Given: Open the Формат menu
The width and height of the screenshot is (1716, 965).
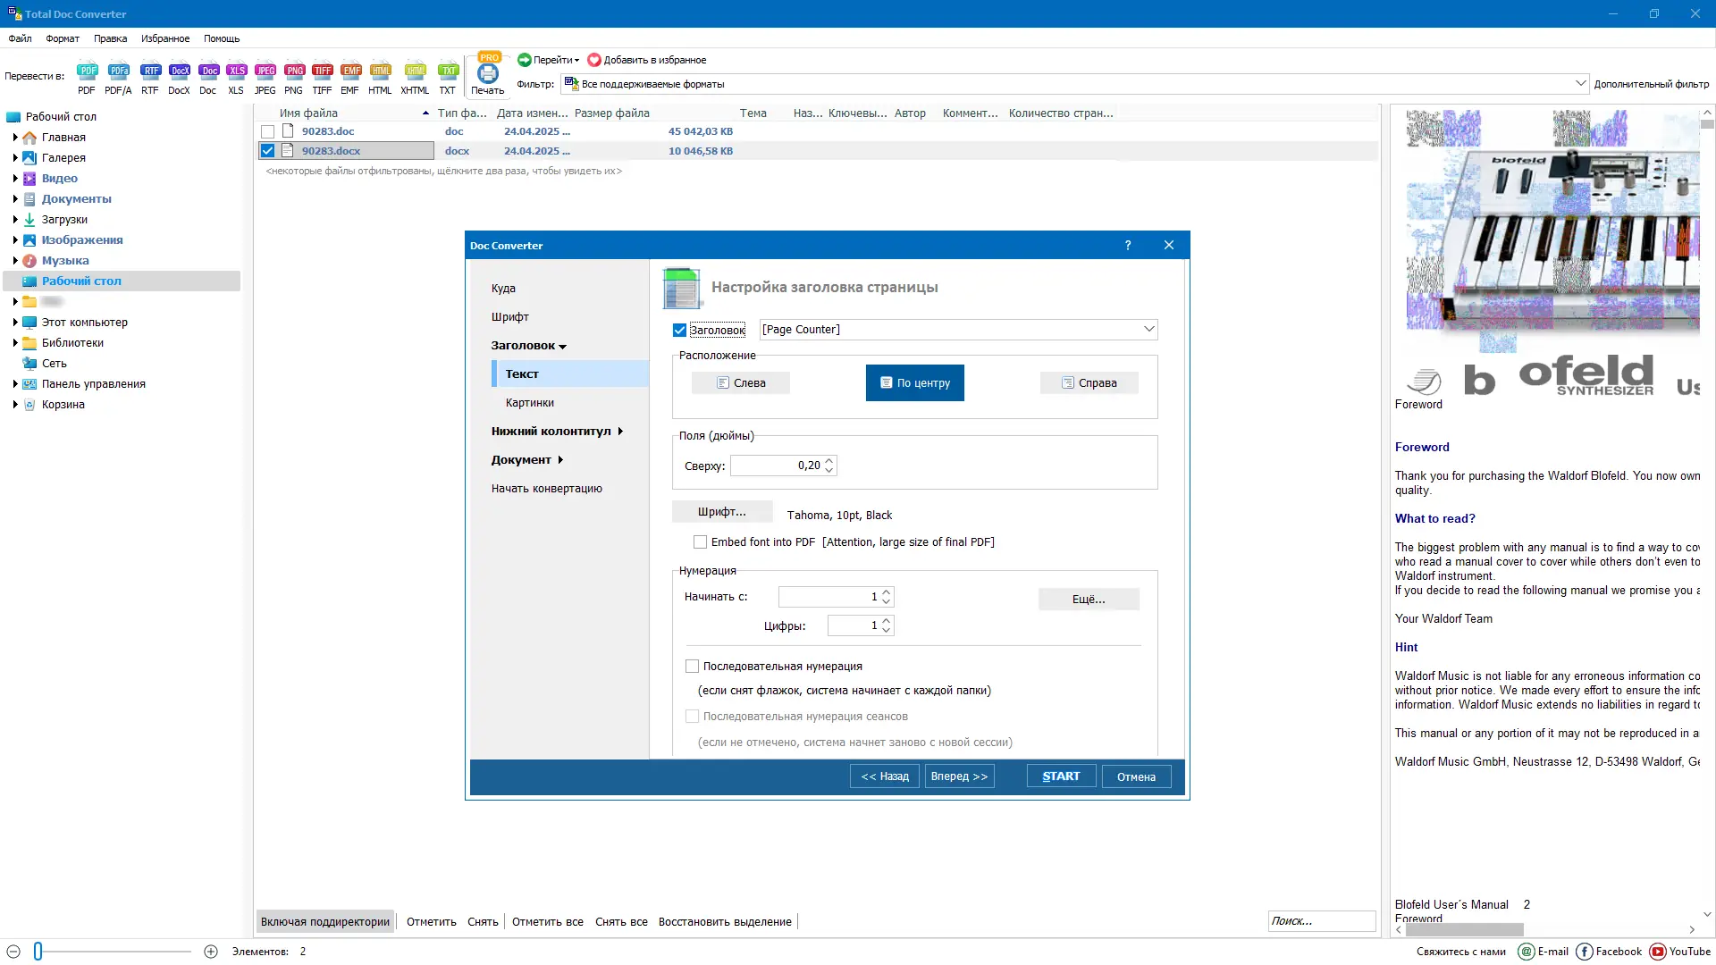Looking at the screenshot, I should (63, 38).
